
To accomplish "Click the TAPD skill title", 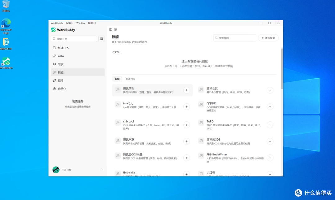I will pos(210,121).
